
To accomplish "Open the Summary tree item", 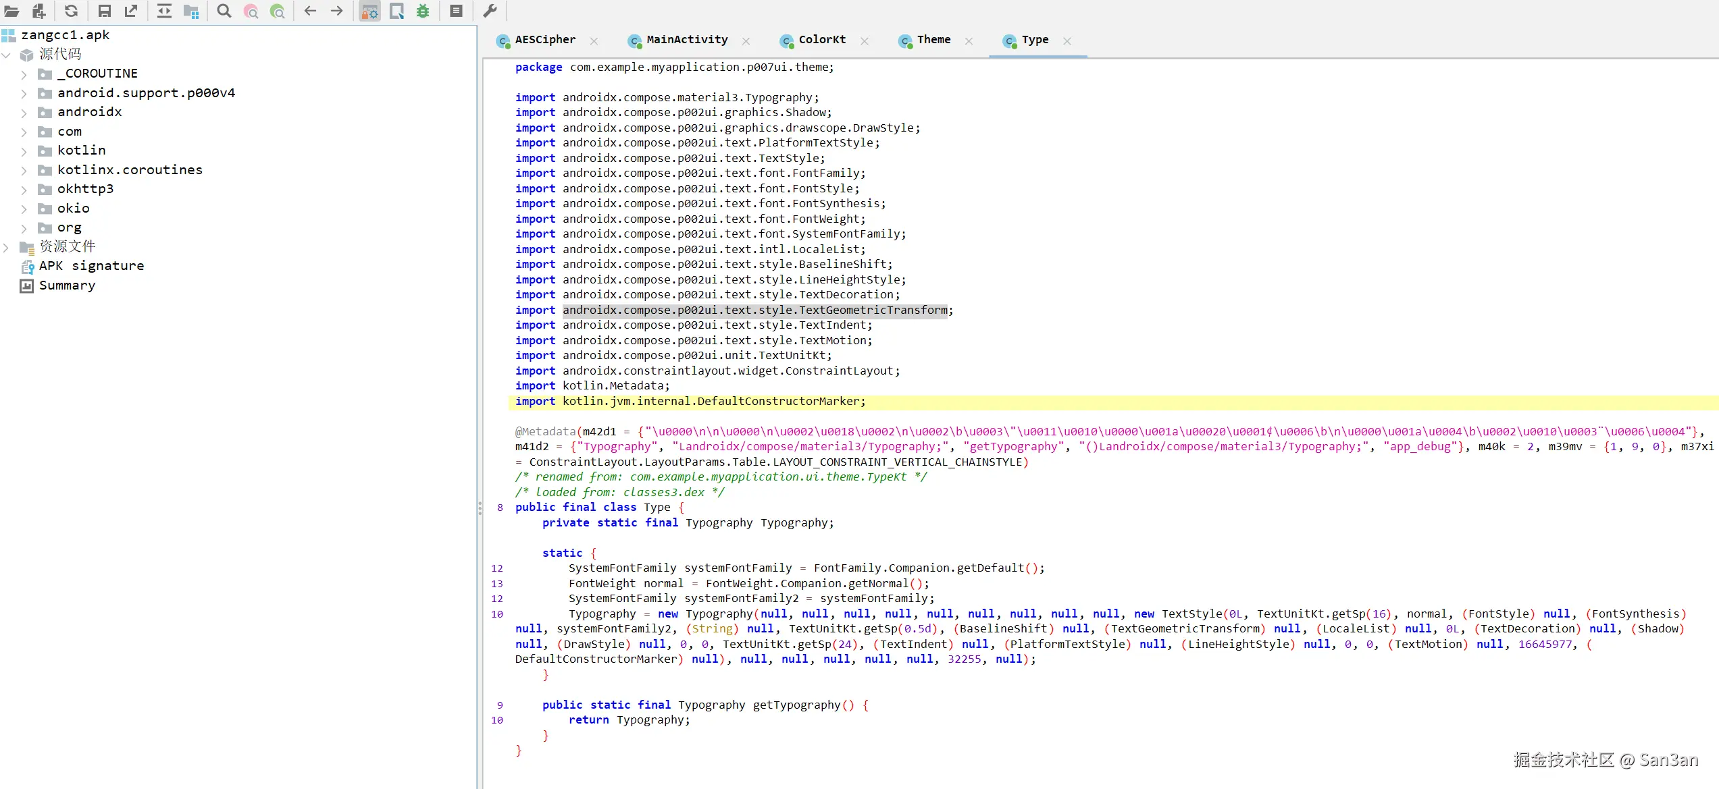I will (x=67, y=285).
